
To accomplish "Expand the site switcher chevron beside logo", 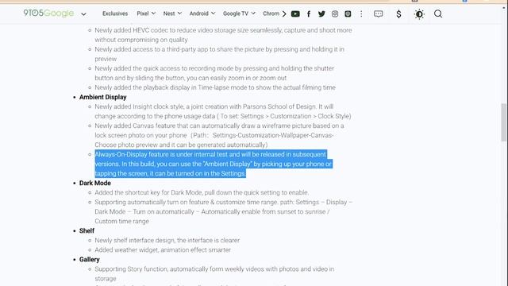I will [83, 14].
